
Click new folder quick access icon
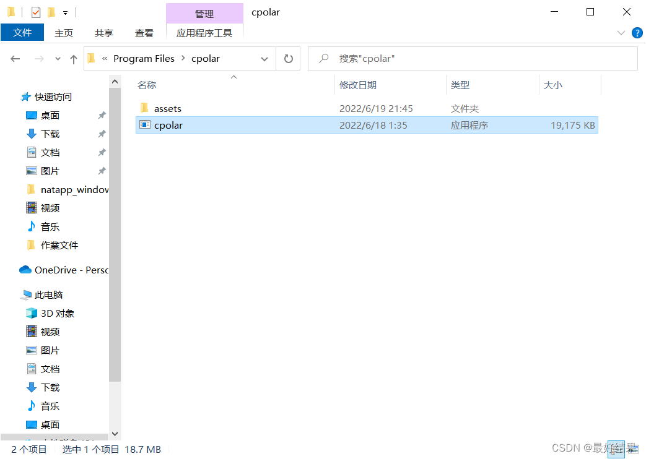pos(51,12)
